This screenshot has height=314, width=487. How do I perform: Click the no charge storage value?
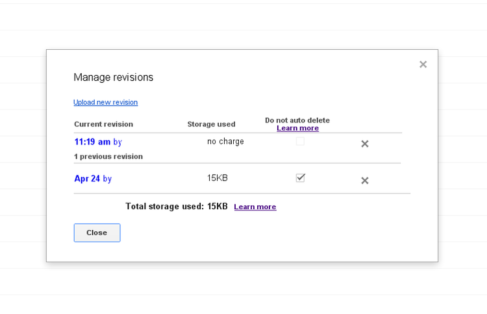[x=225, y=141]
